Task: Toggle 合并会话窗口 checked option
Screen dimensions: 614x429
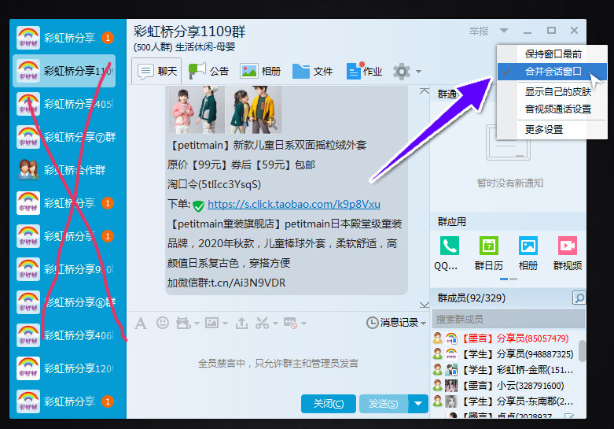Action: click(552, 72)
